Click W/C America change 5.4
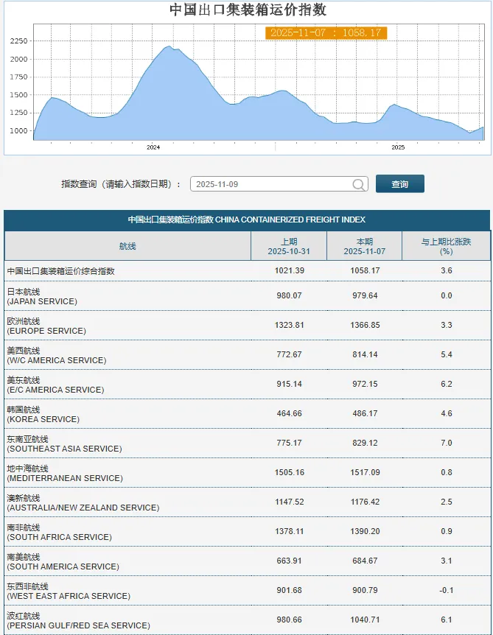 point(447,355)
